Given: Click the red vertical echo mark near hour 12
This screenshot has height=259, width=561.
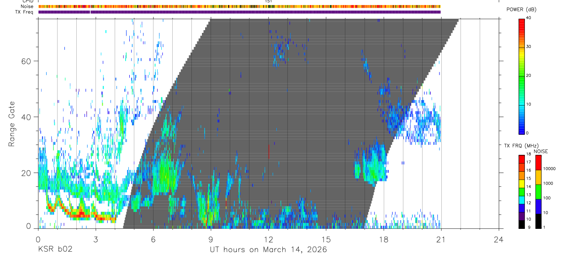Looking at the screenshot, I should [x=269, y=151].
